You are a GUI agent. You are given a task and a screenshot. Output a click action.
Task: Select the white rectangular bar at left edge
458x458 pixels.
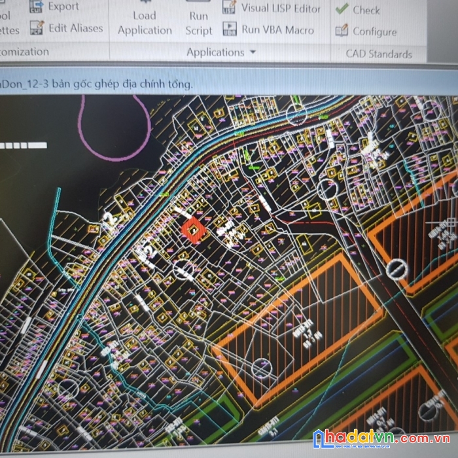pyautogui.click(x=23, y=145)
